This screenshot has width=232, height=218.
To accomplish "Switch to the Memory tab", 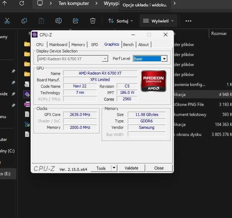I will pyautogui.click(x=78, y=45).
